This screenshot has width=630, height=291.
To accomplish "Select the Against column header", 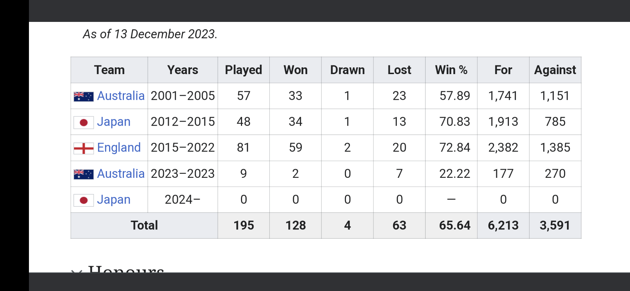I will pos(555,70).
